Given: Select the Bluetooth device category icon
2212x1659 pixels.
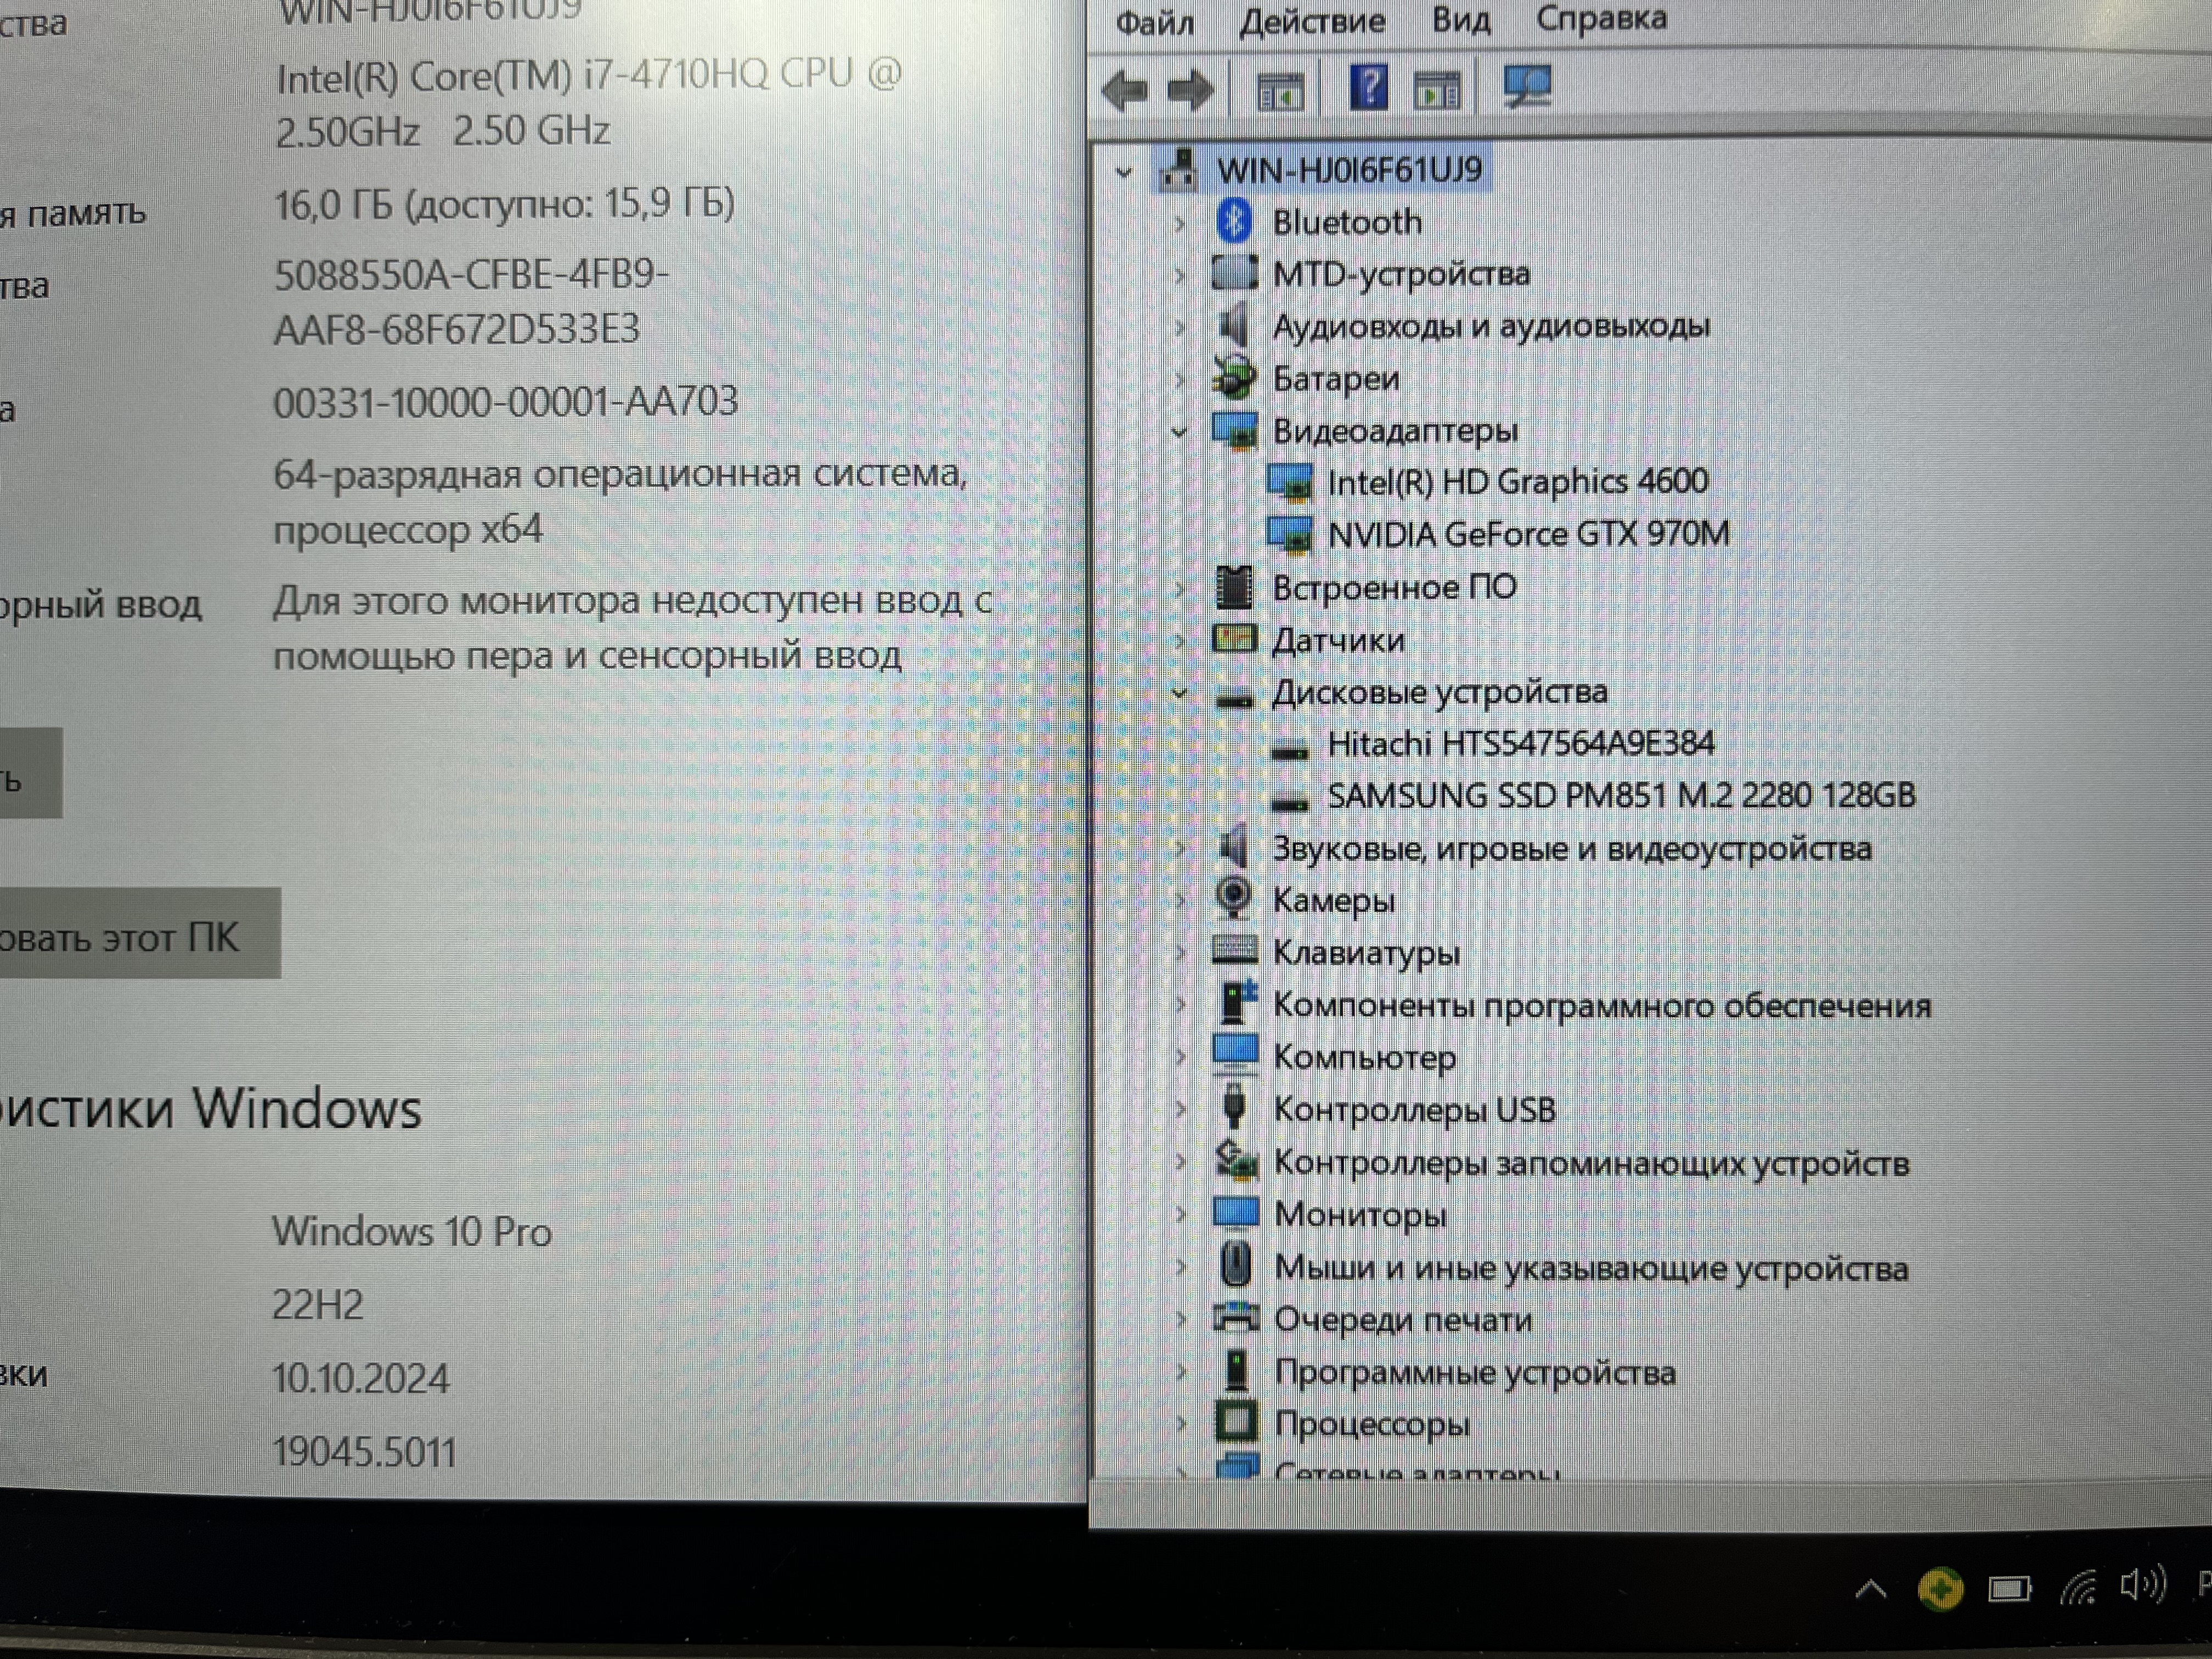Looking at the screenshot, I should [1234, 221].
